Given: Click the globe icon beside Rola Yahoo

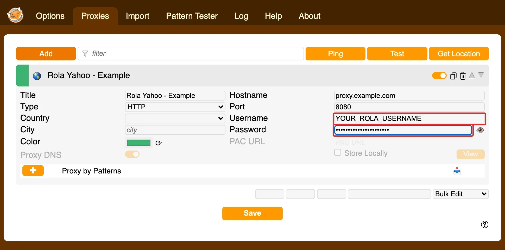Looking at the screenshot, I should 37,76.
